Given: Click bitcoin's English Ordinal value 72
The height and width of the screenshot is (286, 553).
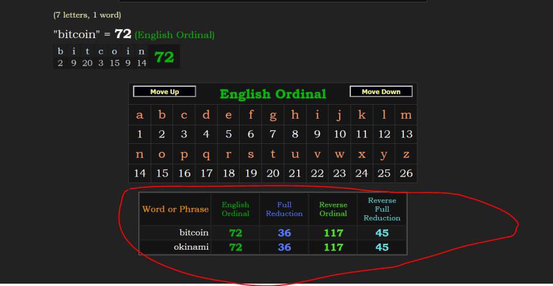Looking at the screenshot, I should click(x=236, y=233).
